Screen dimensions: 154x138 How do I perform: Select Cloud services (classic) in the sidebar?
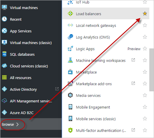pos(31,66)
